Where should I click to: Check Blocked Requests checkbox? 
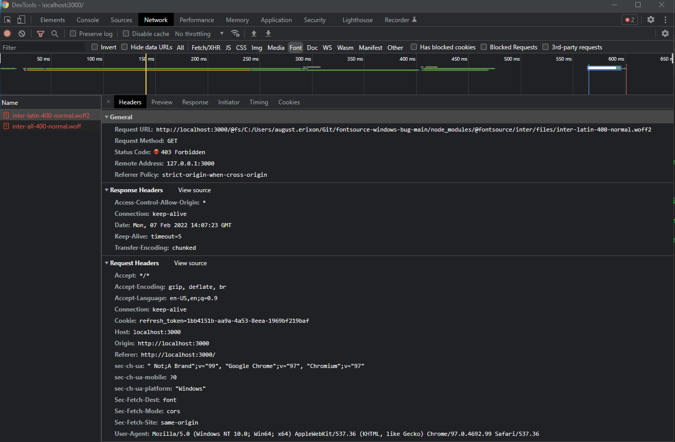(484, 47)
